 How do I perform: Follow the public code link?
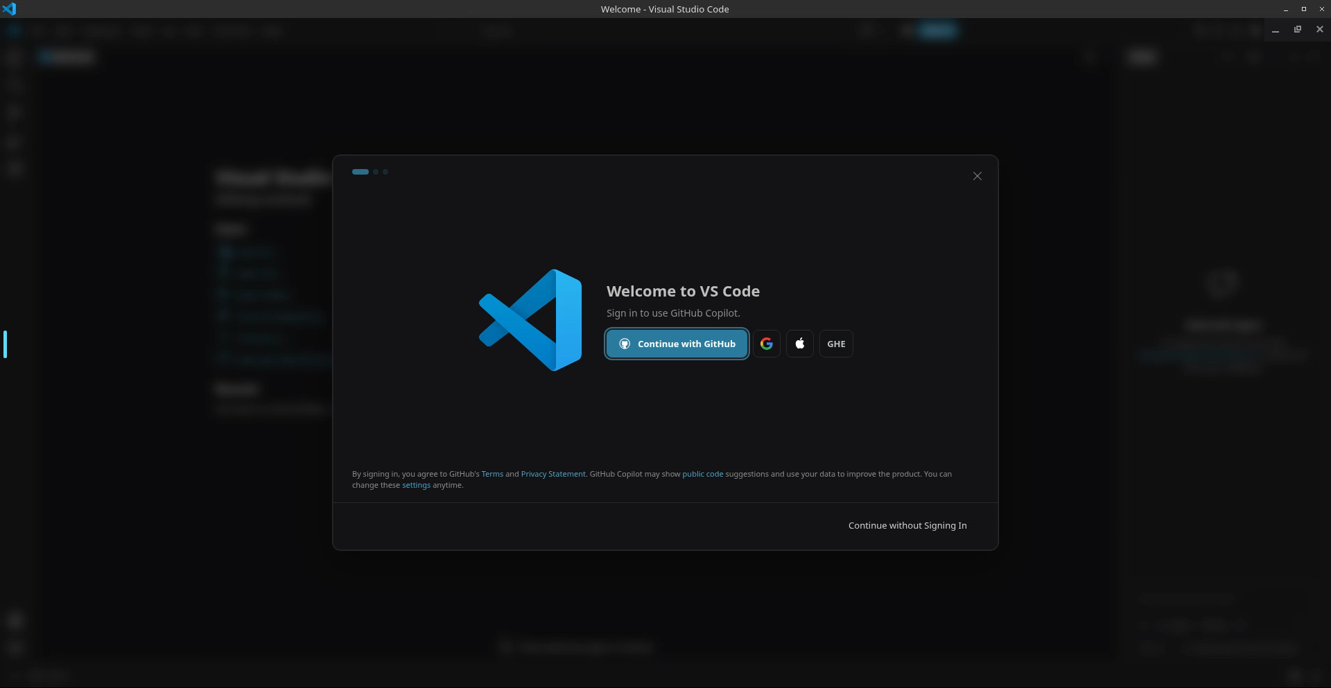click(x=702, y=474)
